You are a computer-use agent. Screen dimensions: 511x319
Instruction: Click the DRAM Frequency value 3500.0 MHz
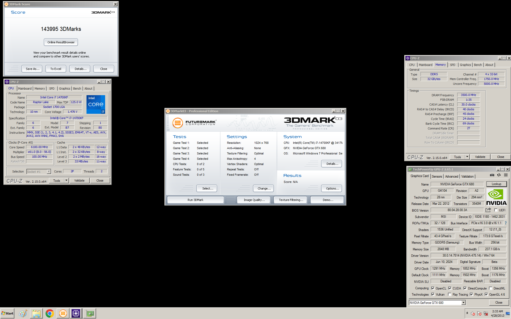pyautogui.click(x=468, y=95)
